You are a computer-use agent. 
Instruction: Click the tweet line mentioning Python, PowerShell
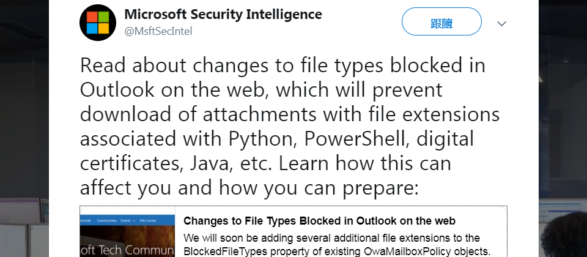[x=277, y=139]
